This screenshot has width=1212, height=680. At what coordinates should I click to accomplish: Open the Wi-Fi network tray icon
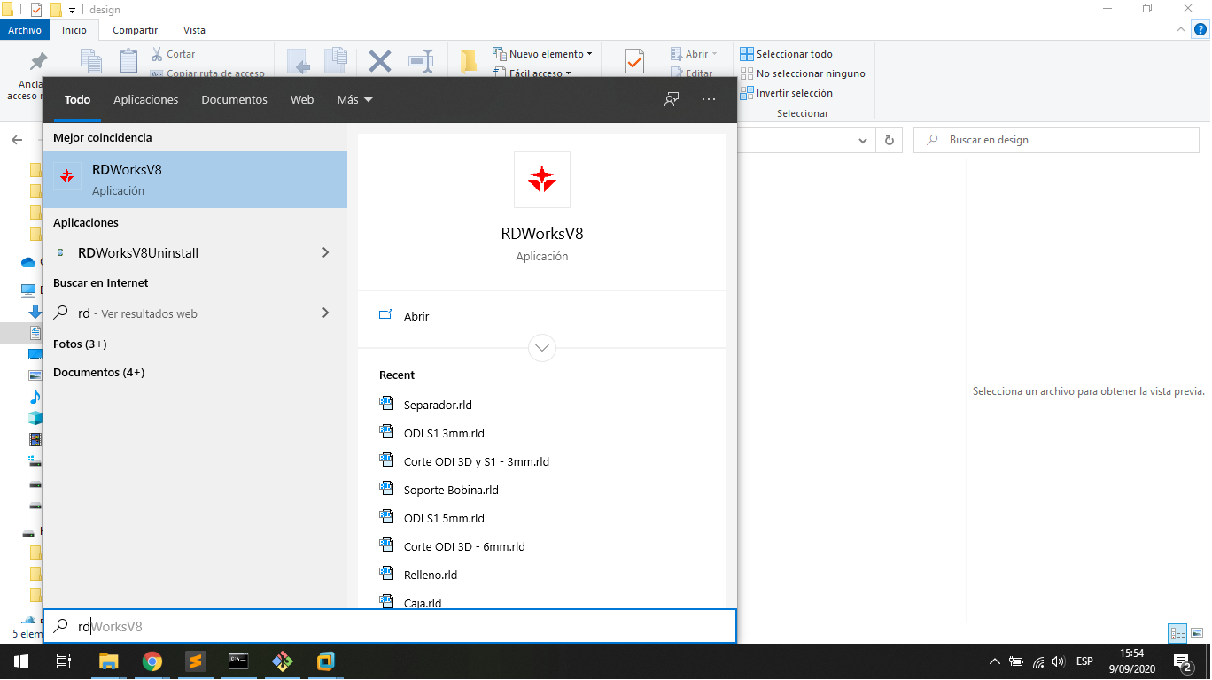[1037, 661]
